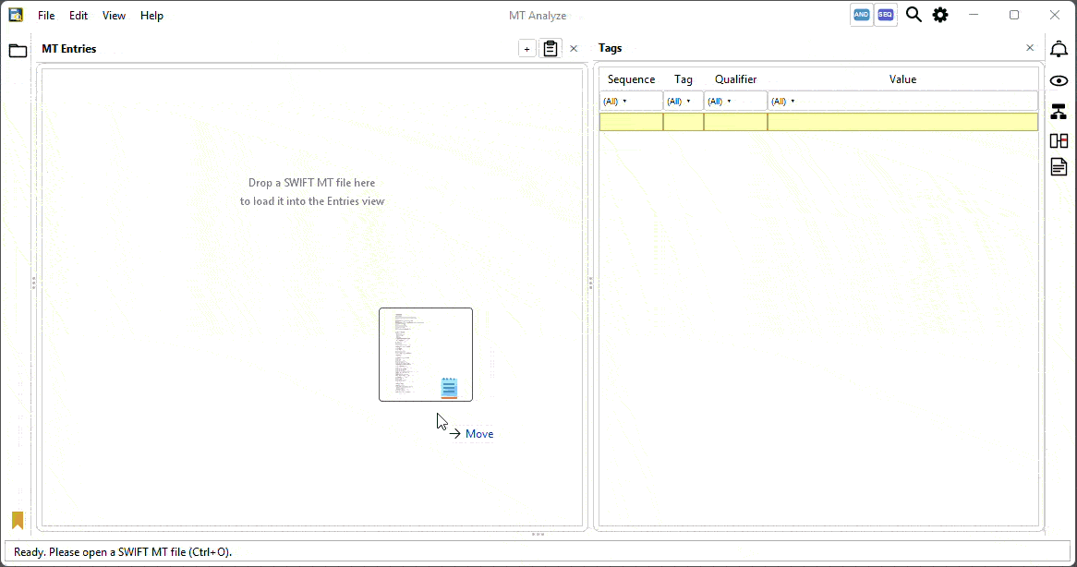Close the MT Analyze window
This screenshot has width=1077, height=567.
click(x=1055, y=15)
